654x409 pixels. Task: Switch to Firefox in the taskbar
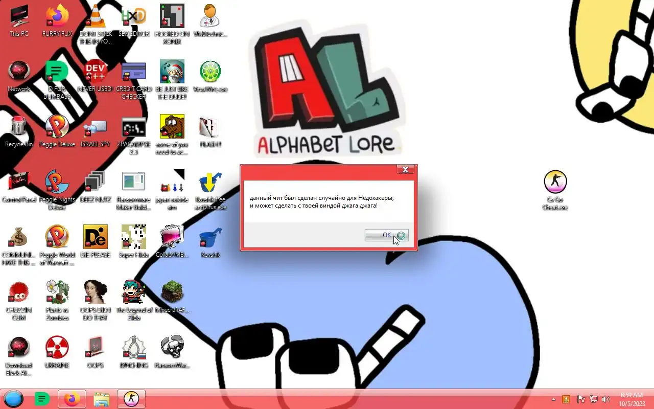[72, 399]
